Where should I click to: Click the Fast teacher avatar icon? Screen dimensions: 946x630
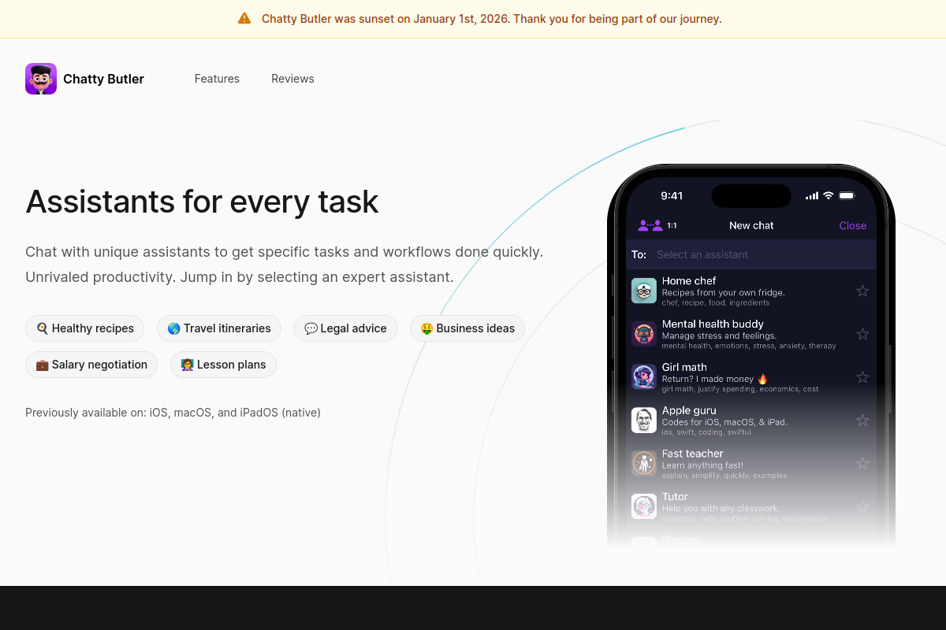pyautogui.click(x=644, y=463)
